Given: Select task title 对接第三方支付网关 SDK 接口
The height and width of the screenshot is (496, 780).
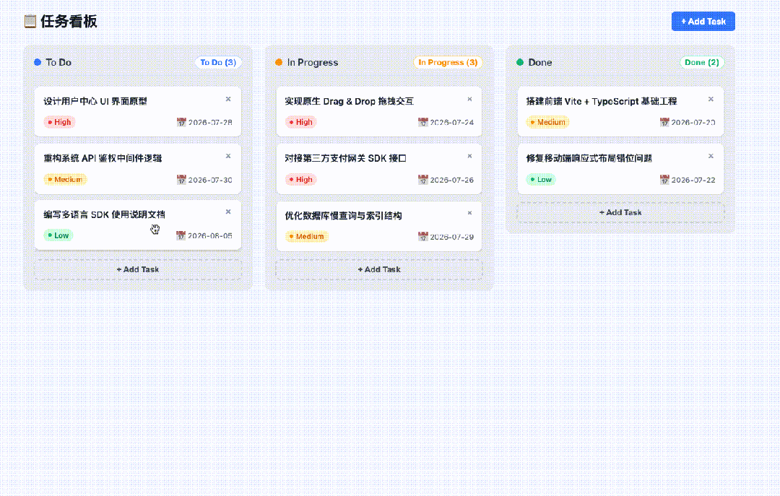Looking at the screenshot, I should point(345,158).
